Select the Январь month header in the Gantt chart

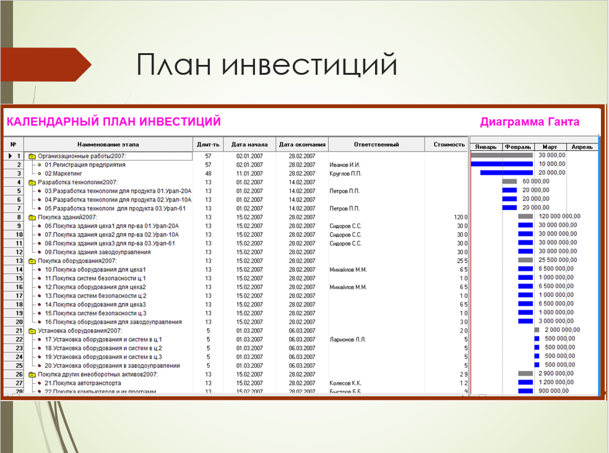click(x=486, y=147)
